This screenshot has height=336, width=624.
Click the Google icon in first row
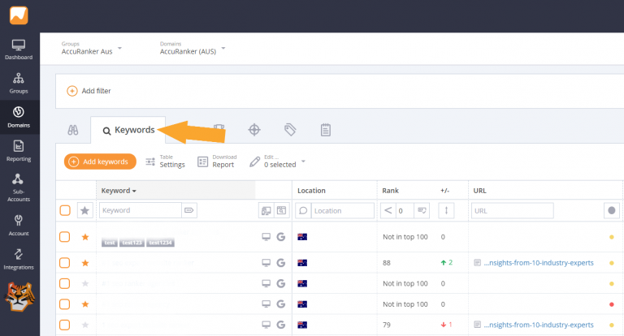point(281,237)
